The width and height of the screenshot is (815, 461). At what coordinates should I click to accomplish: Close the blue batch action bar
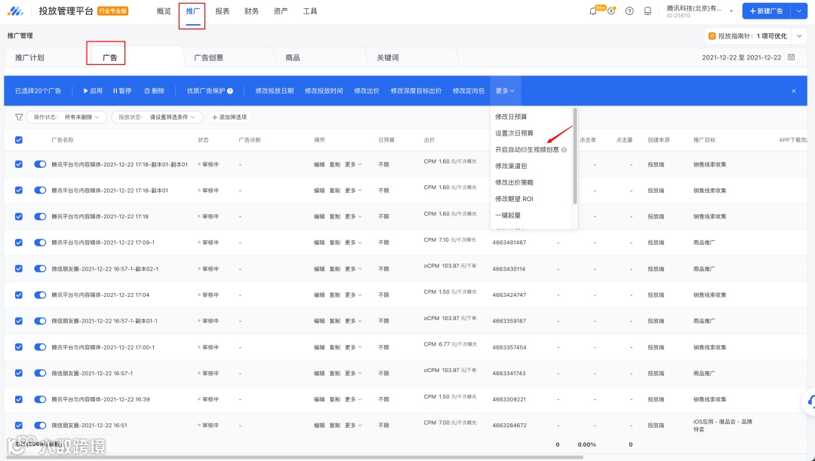794,90
